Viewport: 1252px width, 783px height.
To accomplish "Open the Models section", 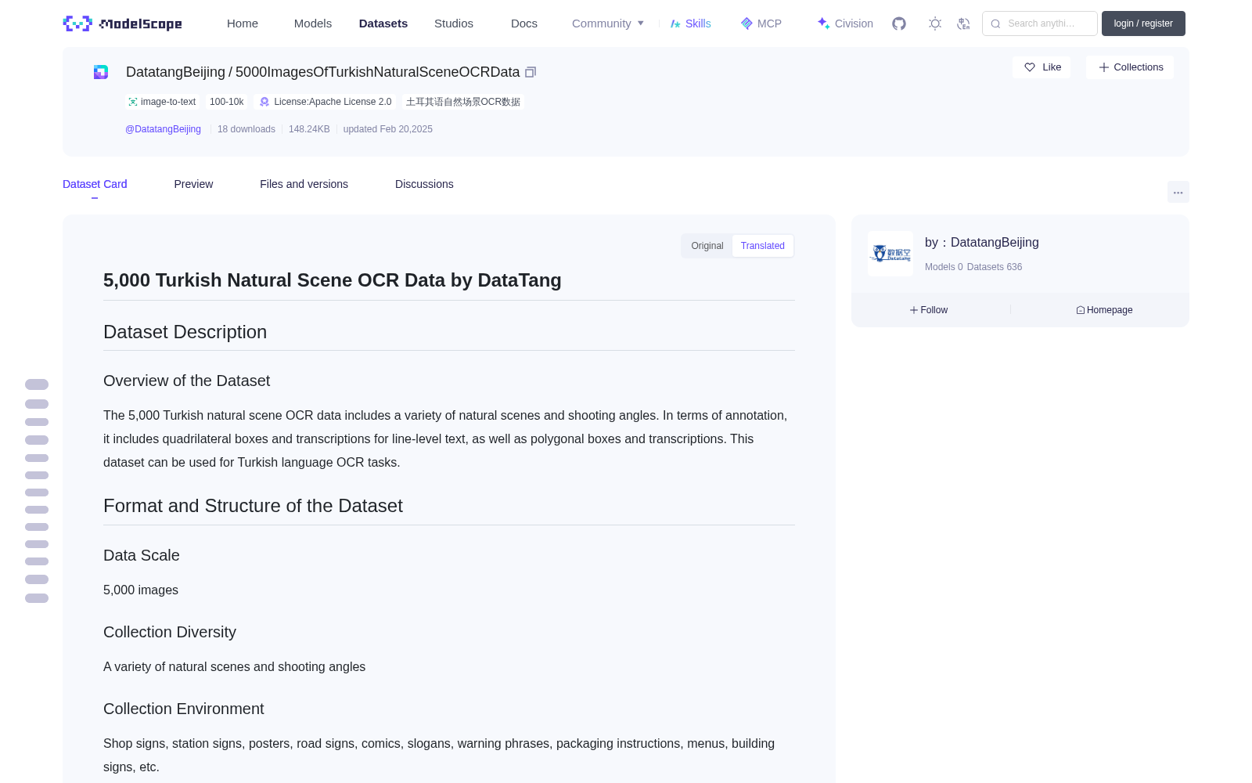I will (x=313, y=23).
